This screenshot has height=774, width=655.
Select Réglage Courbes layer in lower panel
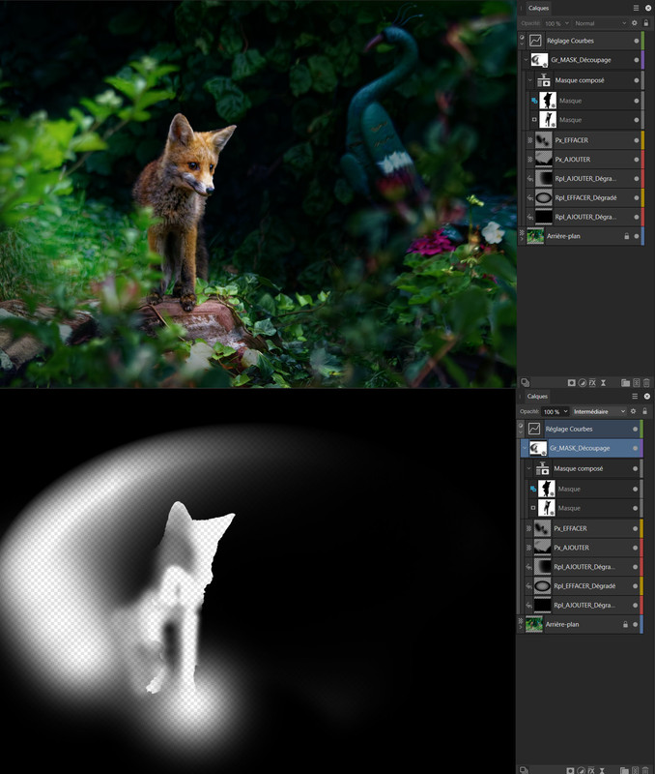coord(578,429)
